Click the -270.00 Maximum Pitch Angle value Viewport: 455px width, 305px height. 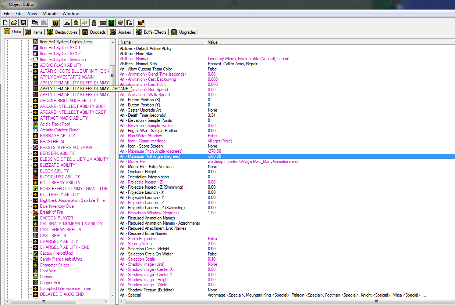click(x=214, y=151)
